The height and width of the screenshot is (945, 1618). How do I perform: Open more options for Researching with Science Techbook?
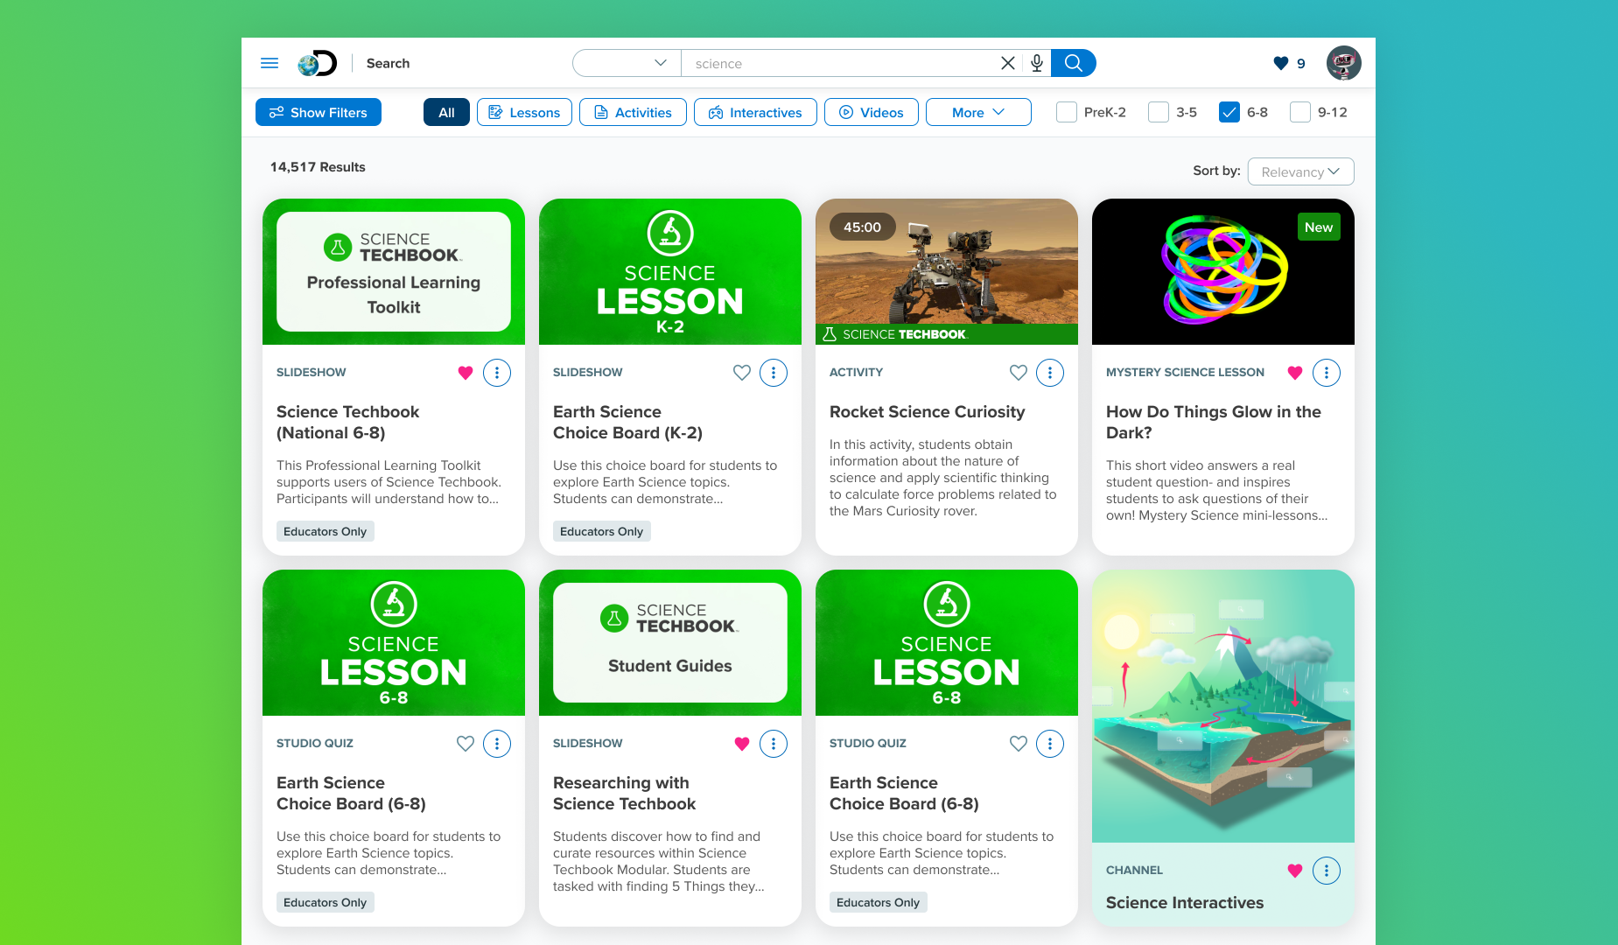pyautogui.click(x=774, y=744)
